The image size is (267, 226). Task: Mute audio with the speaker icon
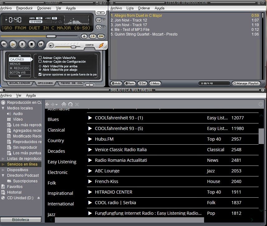point(51,46)
